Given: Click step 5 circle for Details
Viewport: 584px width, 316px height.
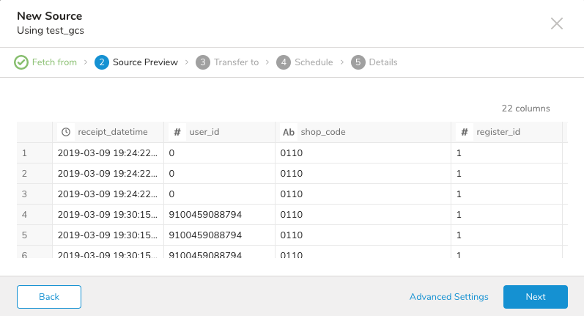Looking at the screenshot, I should click(358, 62).
